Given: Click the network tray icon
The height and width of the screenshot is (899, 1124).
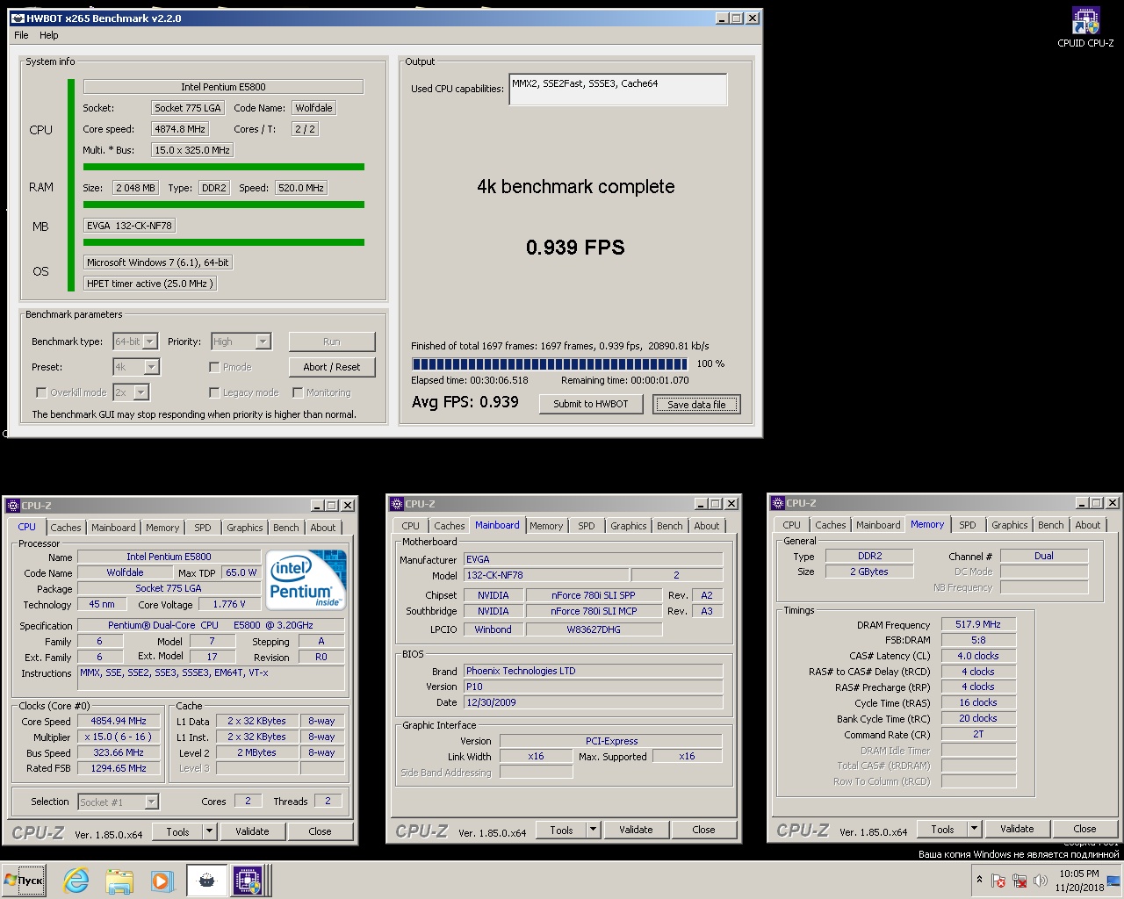Looking at the screenshot, I should (1020, 881).
